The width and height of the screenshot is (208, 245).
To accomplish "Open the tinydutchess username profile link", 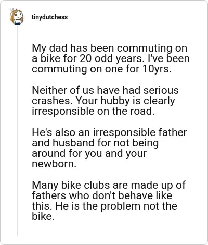I will (x=49, y=17).
